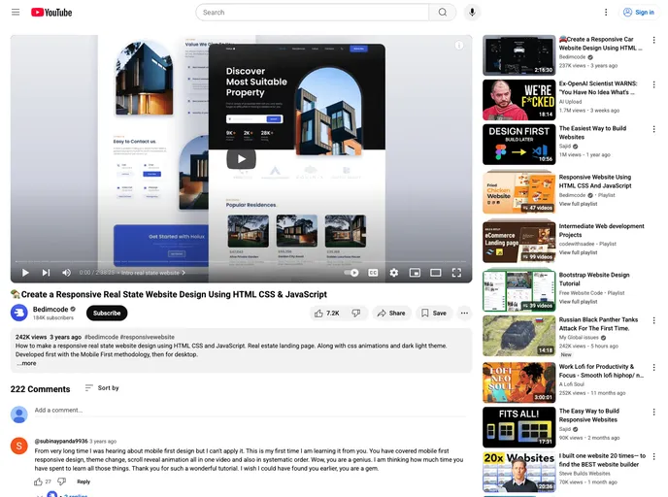Reply to subinaypanda9936's comment
The width and height of the screenshot is (668, 497).
[83, 481]
